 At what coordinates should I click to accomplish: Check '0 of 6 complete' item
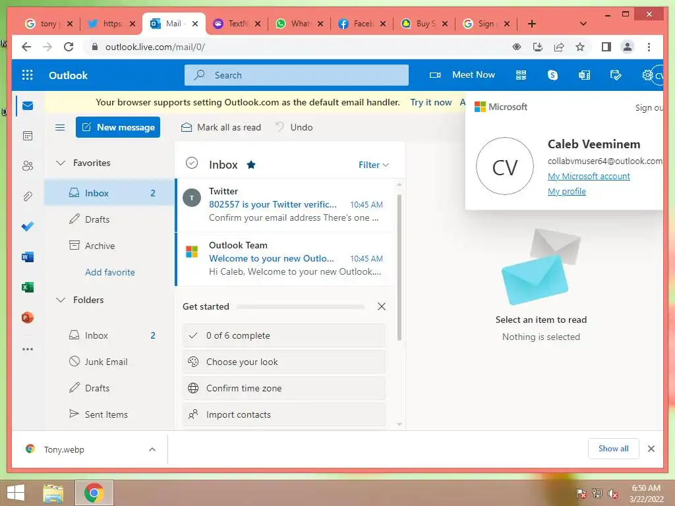click(x=283, y=335)
